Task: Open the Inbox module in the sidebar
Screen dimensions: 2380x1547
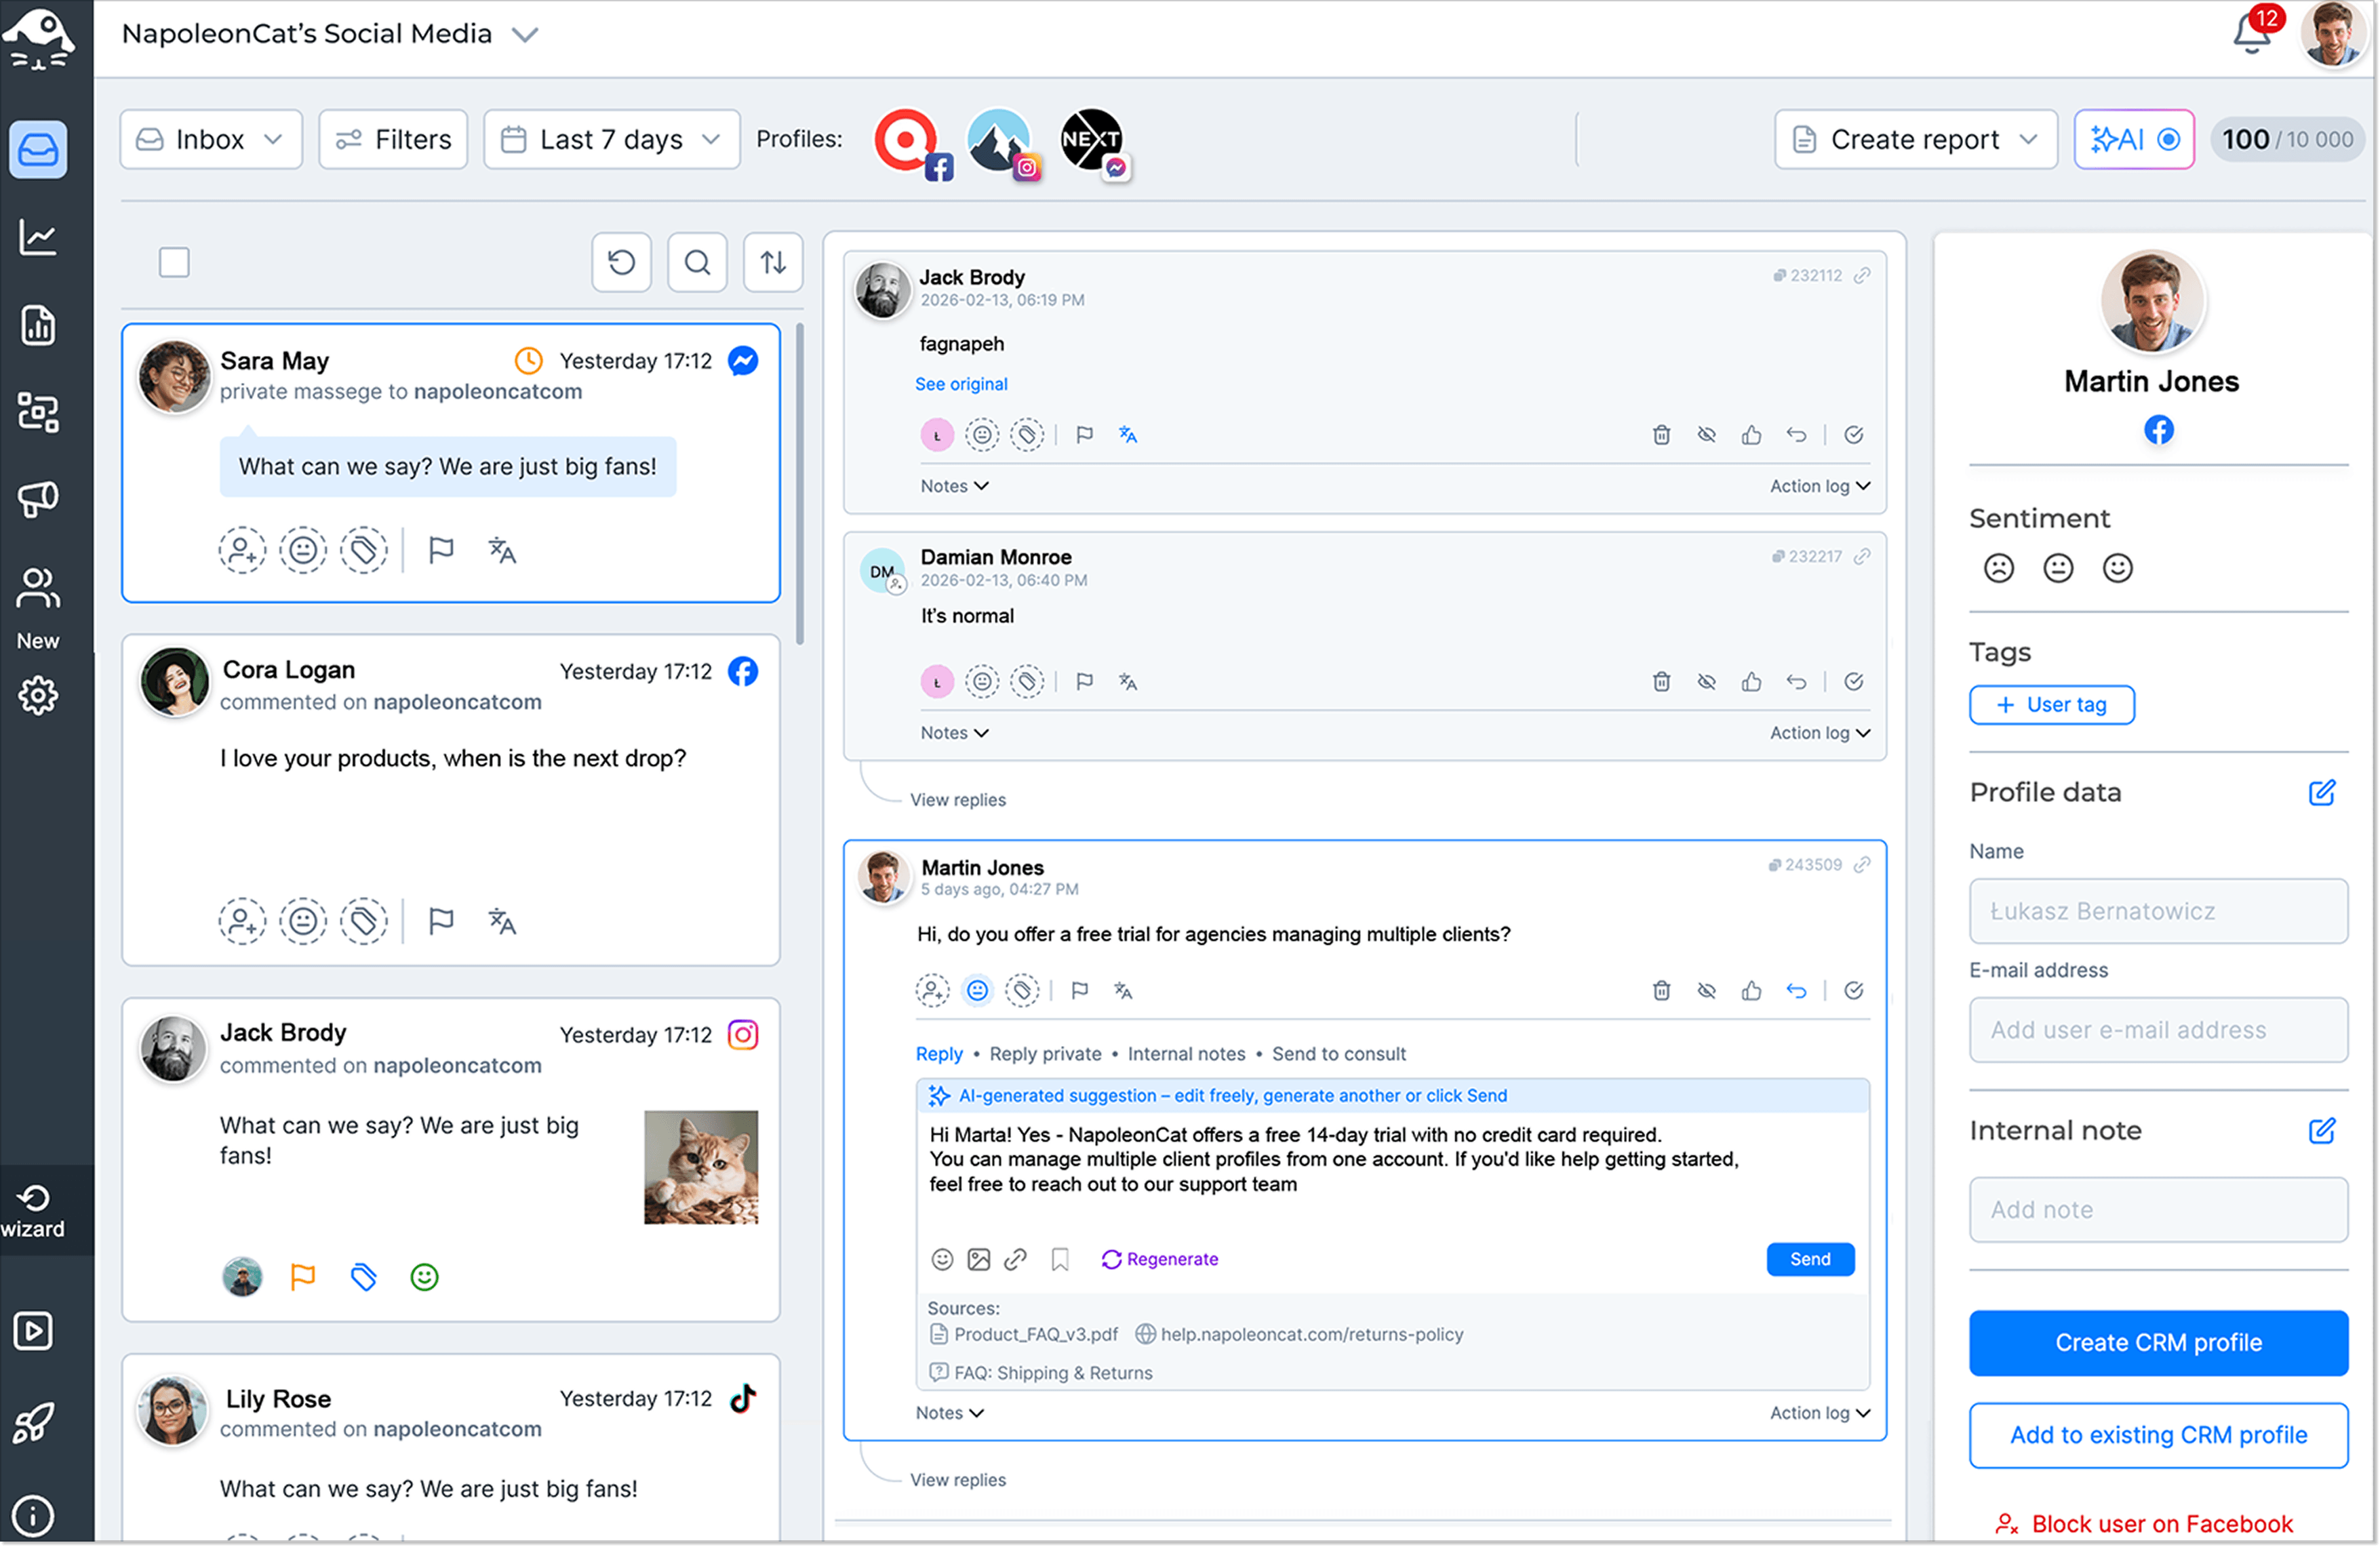Action: 38,150
